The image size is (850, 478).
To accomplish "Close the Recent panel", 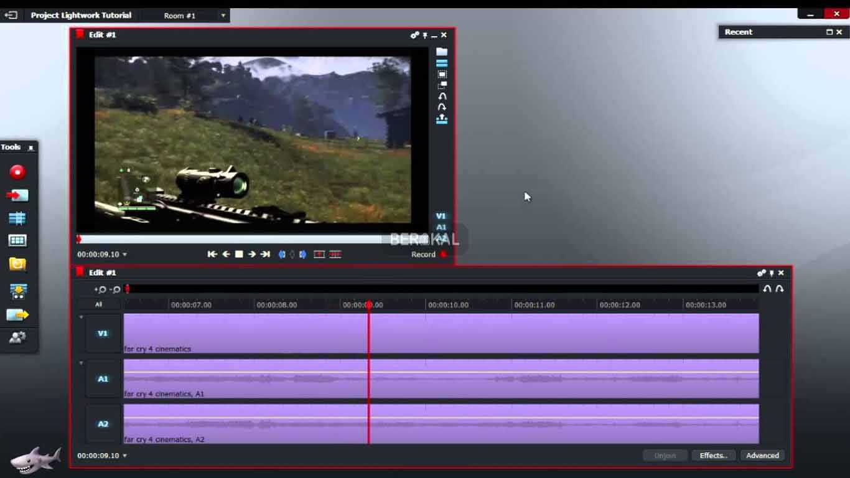I will coord(839,32).
